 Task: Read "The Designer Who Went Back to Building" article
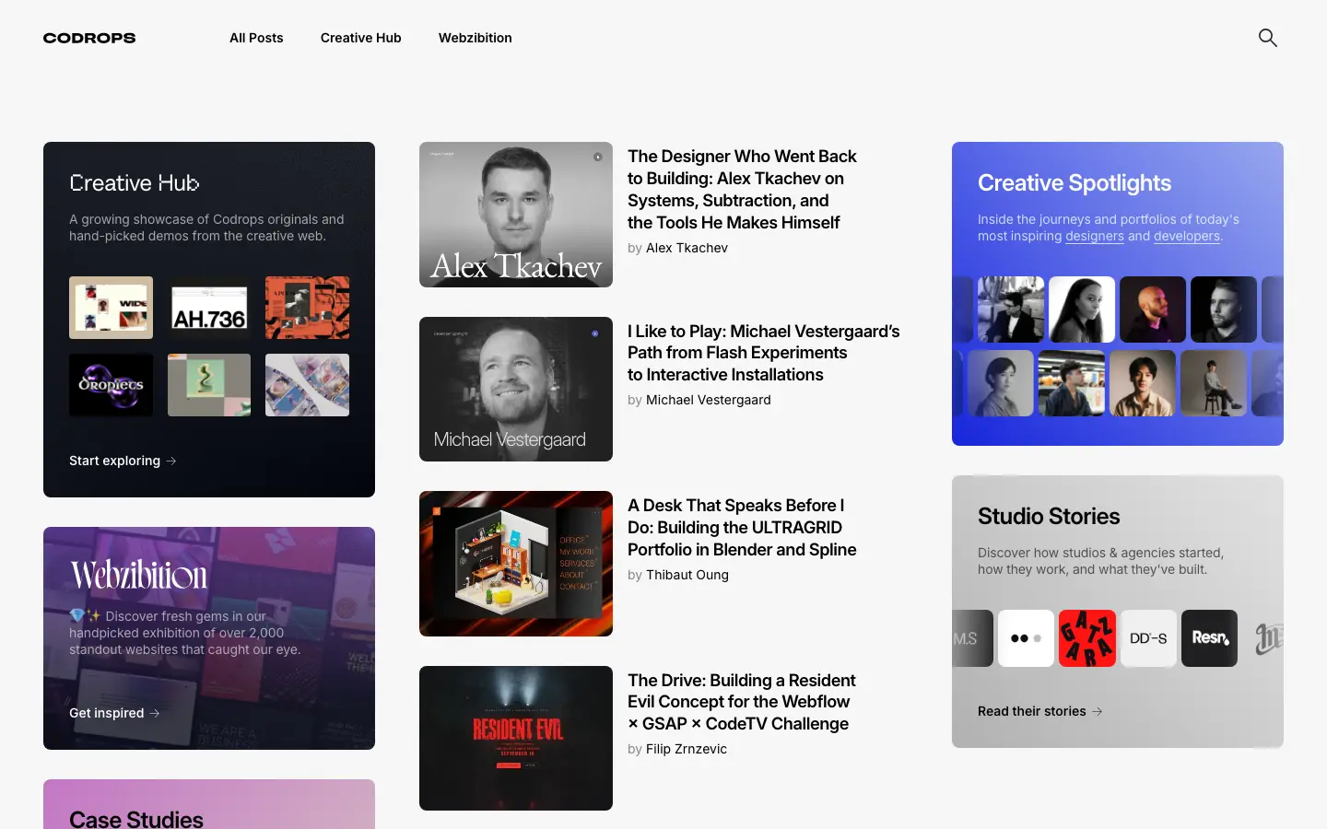click(742, 190)
